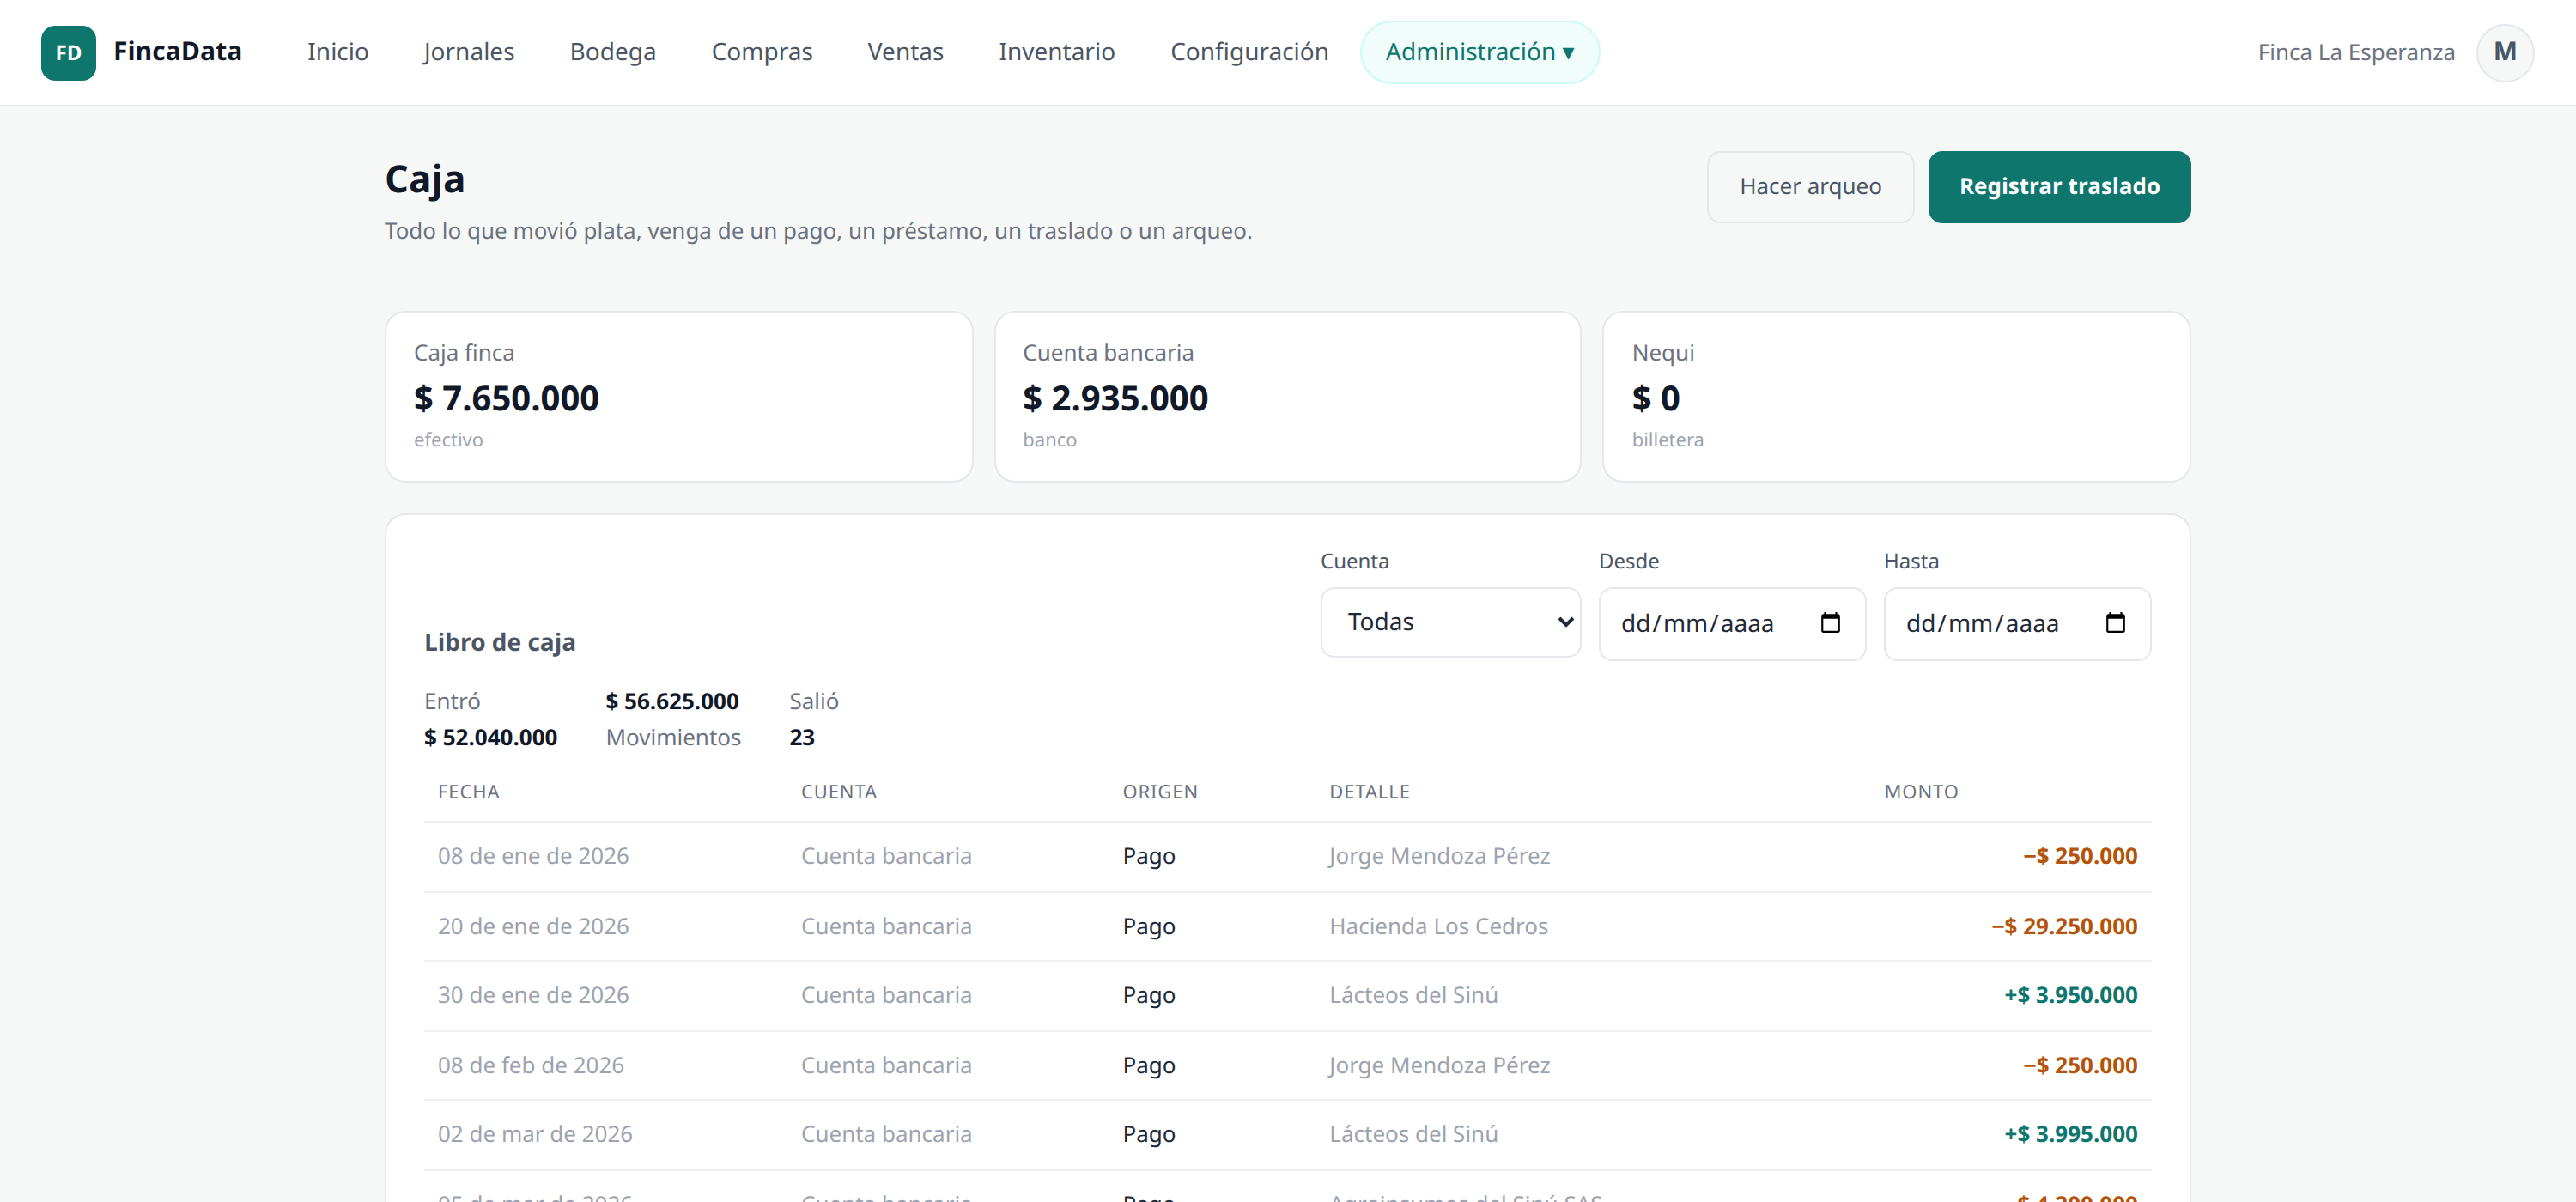Select row dated 08 de ene de 2026
The height and width of the screenshot is (1202, 2576).
1287,856
